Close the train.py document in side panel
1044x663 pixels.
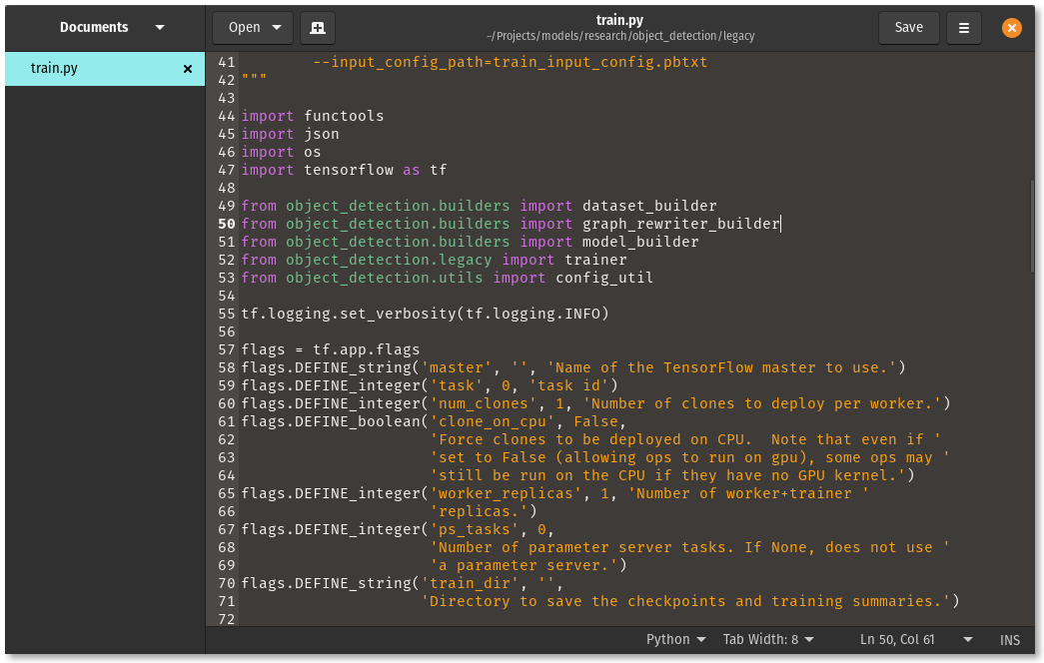(188, 69)
